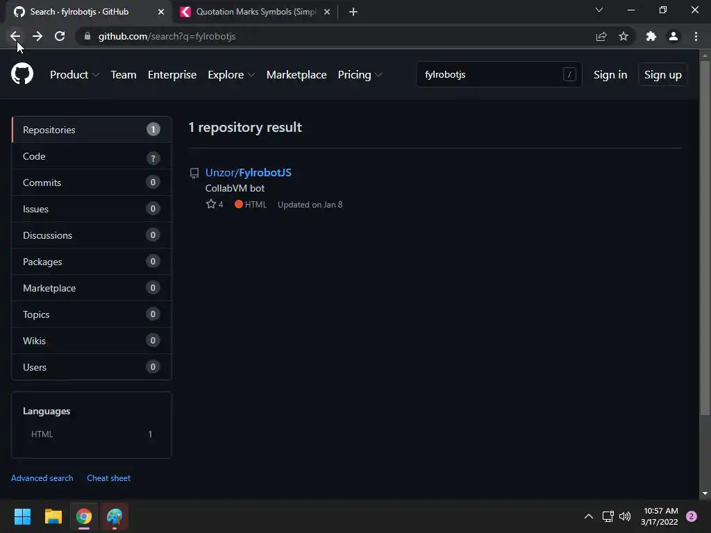Click the Chrome taskbar icon
This screenshot has width=711, height=533.
pos(84,516)
